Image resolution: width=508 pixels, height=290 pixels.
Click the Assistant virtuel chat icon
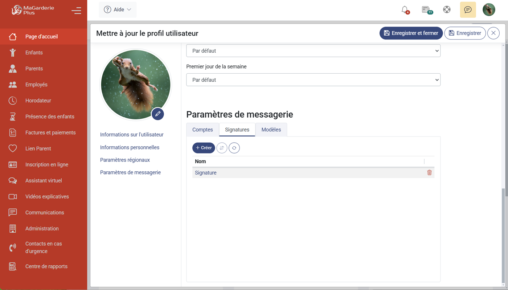click(13, 180)
